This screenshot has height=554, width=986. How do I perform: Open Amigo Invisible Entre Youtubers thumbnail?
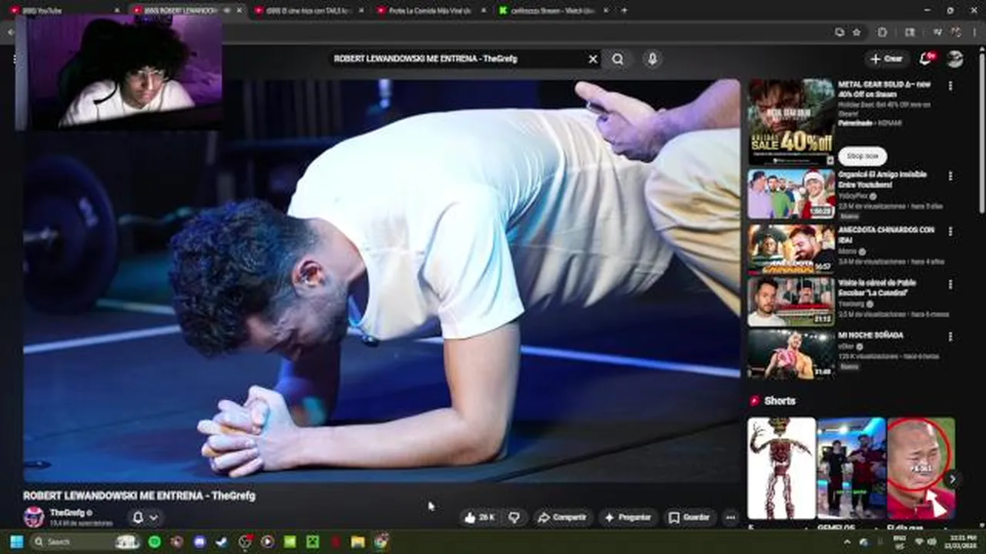coord(791,194)
